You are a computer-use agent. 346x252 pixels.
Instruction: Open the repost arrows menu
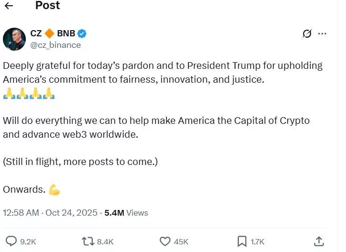pos(88,241)
